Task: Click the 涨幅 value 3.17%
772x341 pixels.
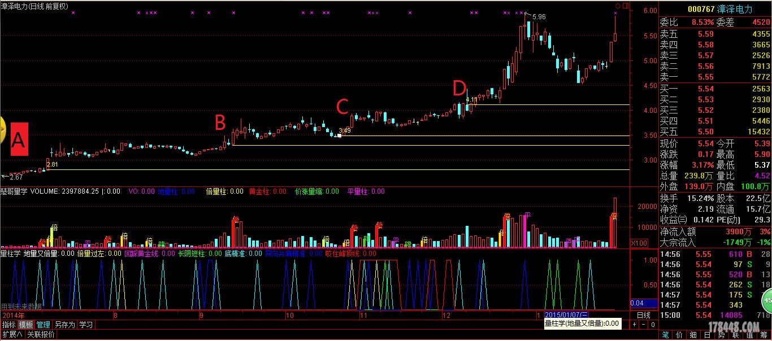Action: point(702,165)
